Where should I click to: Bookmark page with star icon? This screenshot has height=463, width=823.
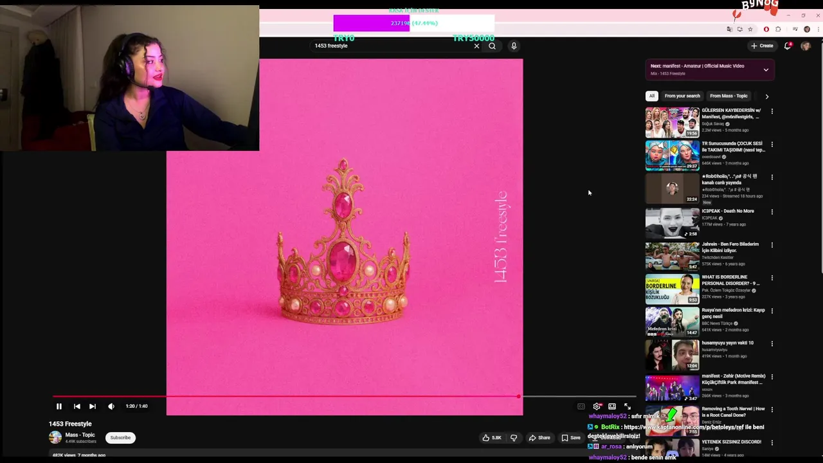coord(750,29)
